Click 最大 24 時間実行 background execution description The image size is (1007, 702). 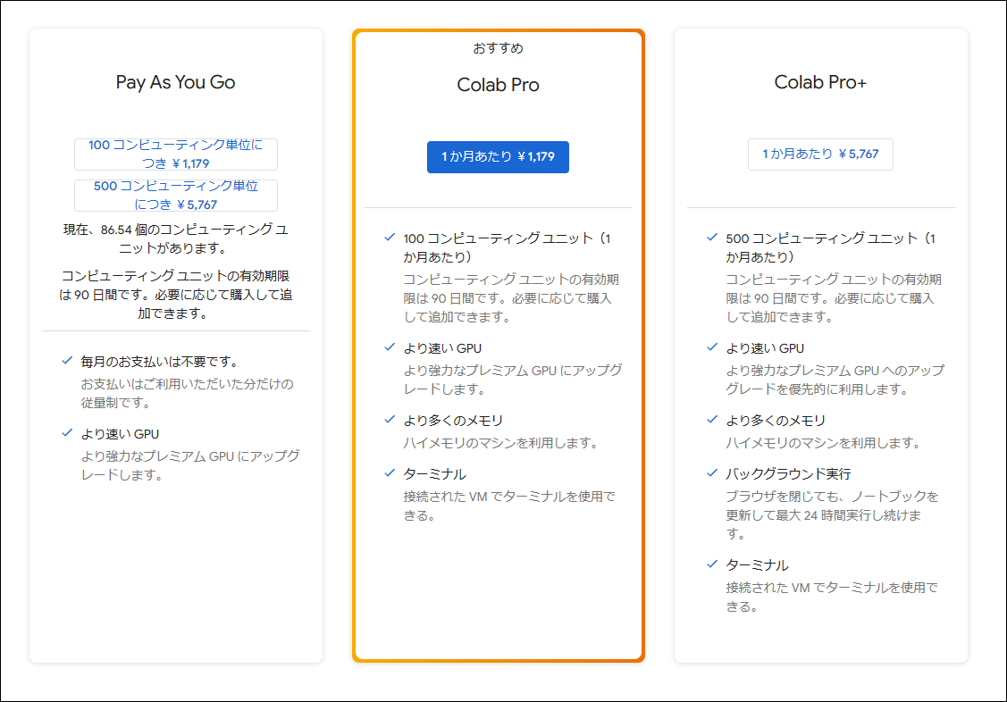point(833,514)
